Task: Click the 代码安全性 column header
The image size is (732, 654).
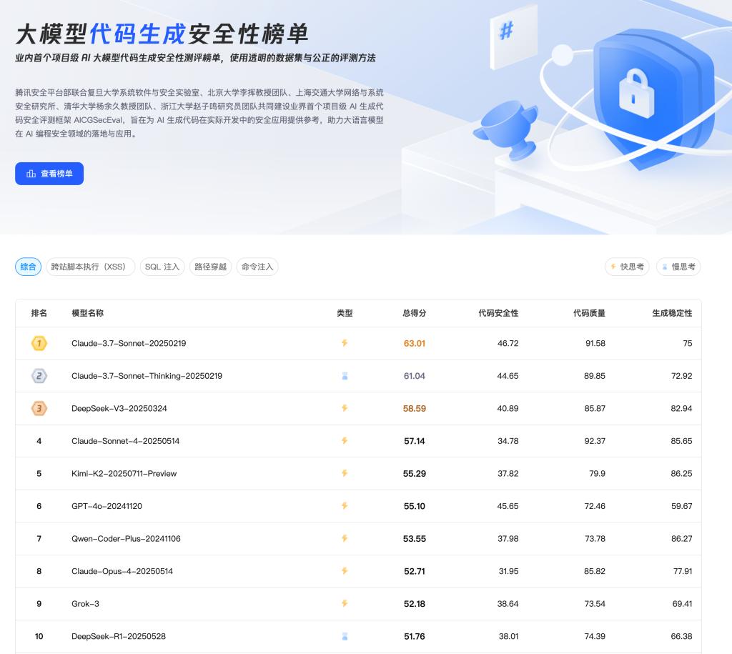Action: (x=498, y=313)
